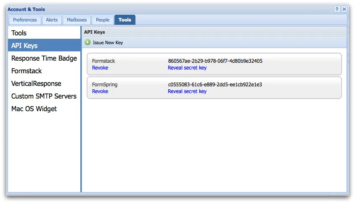Click the Issue New Key button label

[108, 43]
